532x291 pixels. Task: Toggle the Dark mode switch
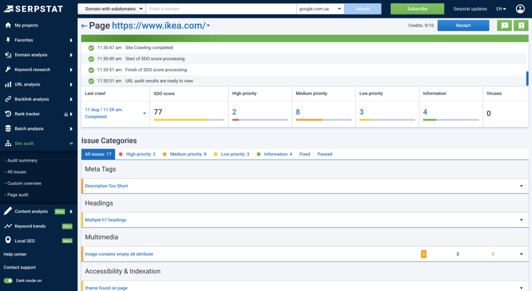click(x=8, y=281)
